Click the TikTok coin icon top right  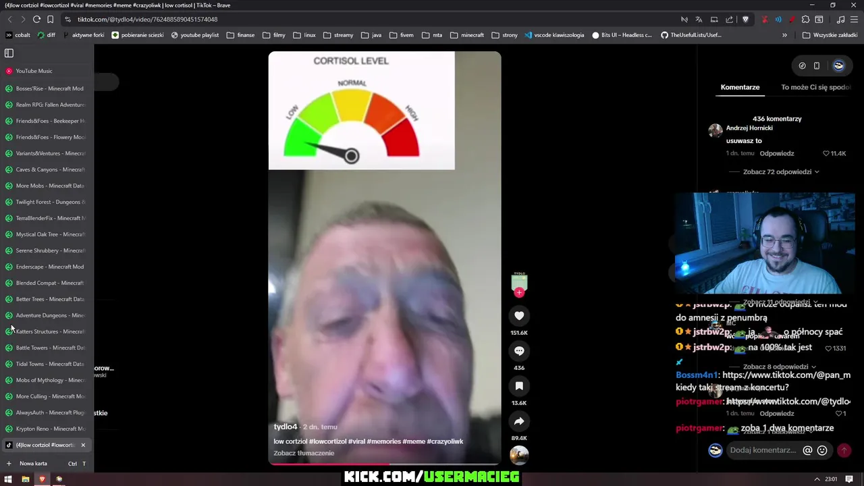pos(802,65)
